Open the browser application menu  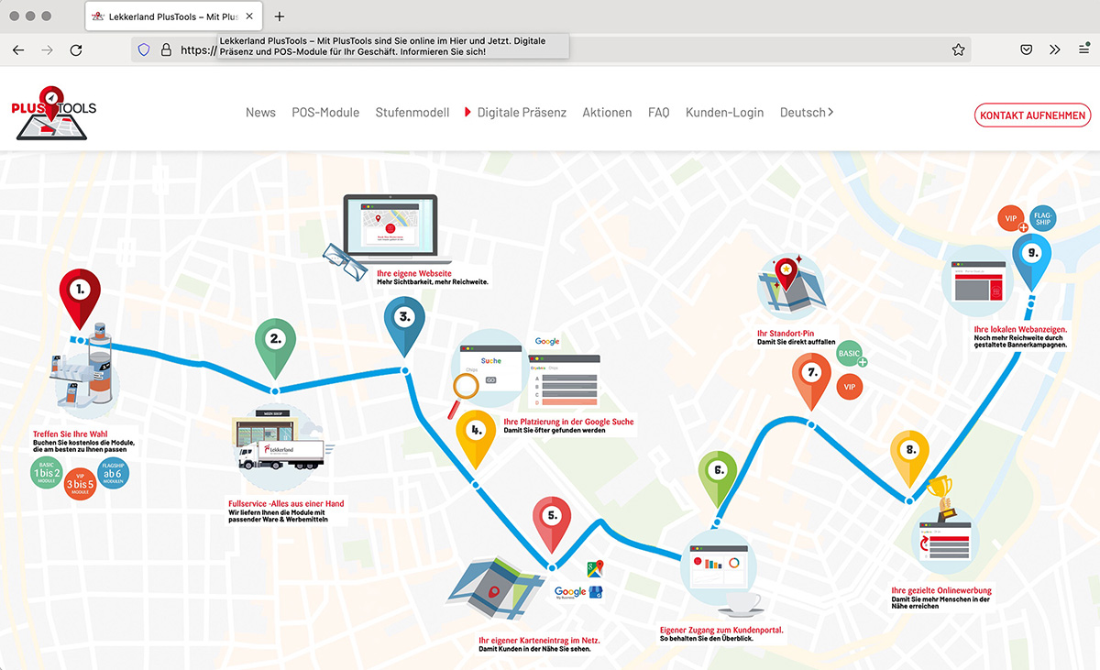tap(1083, 50)
